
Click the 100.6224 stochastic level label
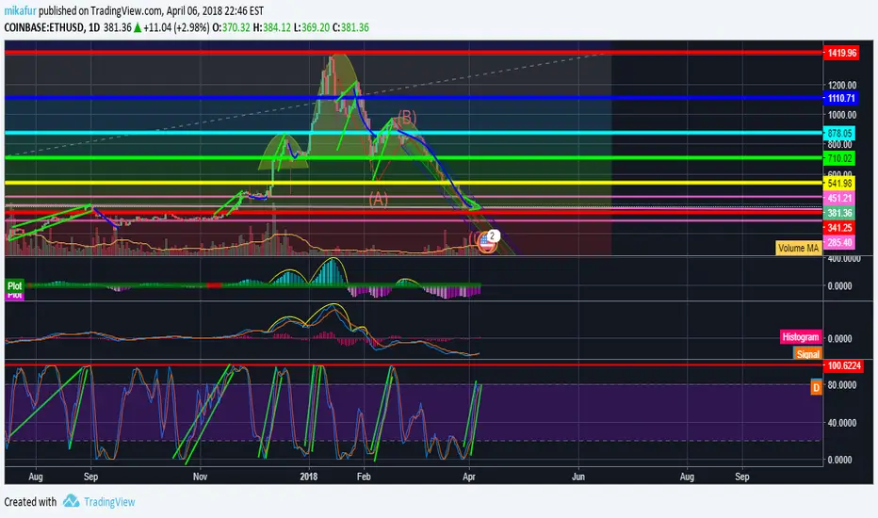(x=844, y=365)
